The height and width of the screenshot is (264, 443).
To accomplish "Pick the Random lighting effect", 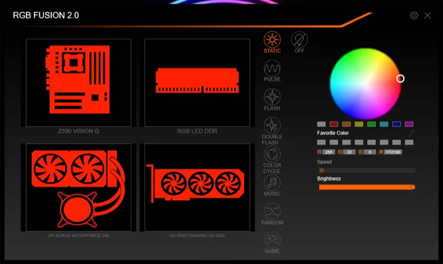I will tap(272, 211).
